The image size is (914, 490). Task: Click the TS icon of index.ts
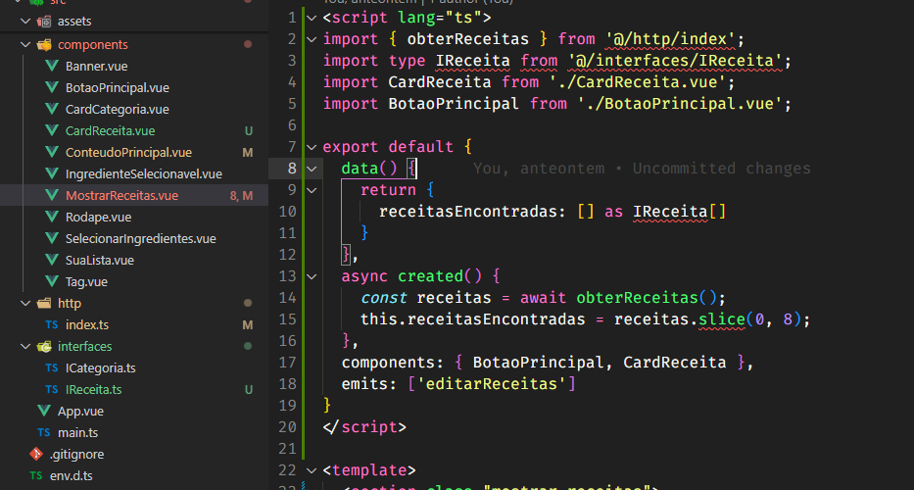click(x=52, y=325)
